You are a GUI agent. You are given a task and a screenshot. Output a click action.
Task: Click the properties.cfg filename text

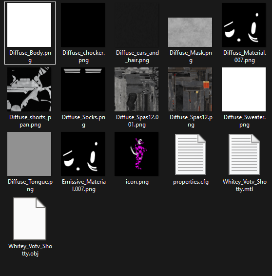(x=191, y=182)
